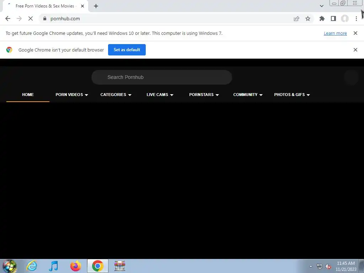Open Chrome profile avatar
364x273 pixels.
(345, 18)
